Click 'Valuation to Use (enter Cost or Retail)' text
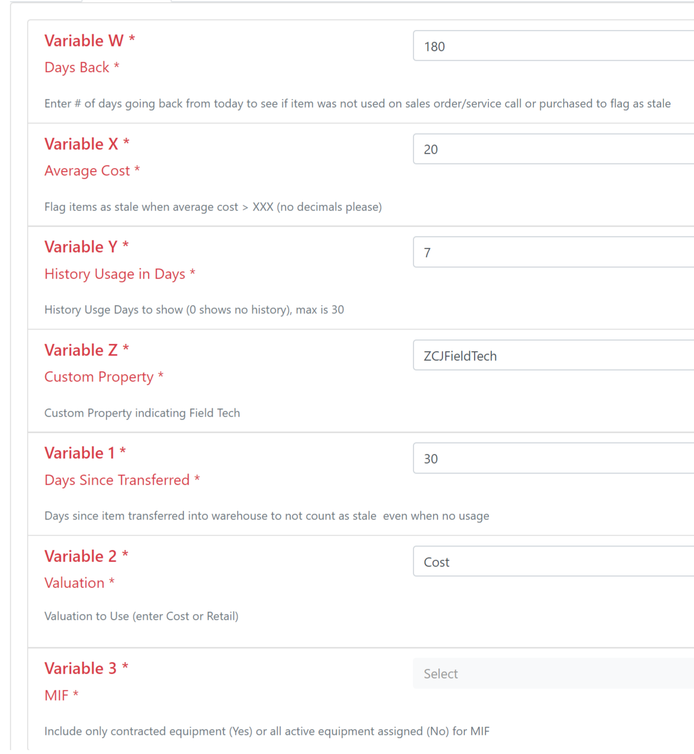694x754 pixels. pyautogui.click(x=142, y=616)
